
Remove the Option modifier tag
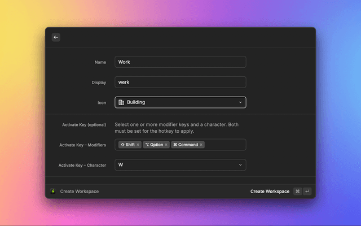pos(166,145)
